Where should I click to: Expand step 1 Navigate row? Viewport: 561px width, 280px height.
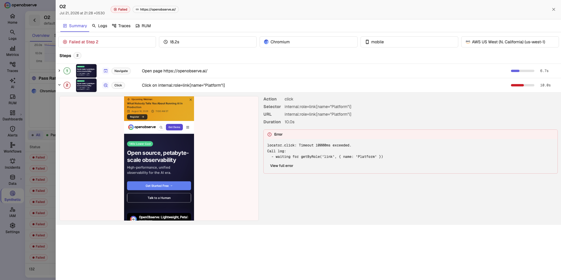[59, 71]
